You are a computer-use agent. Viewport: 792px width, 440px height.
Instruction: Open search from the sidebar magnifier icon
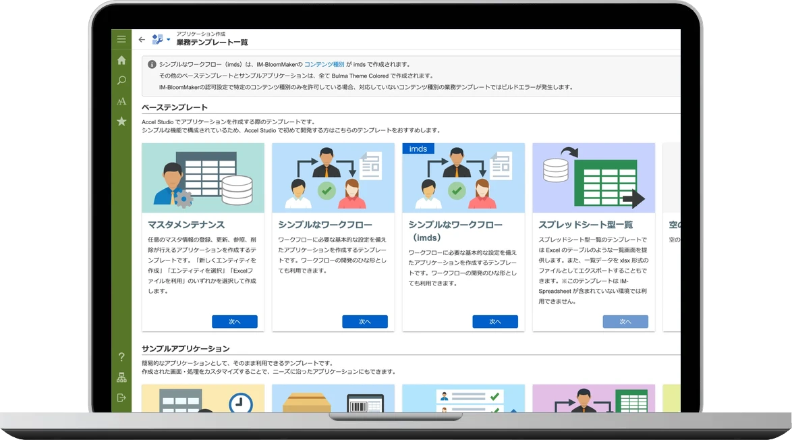click(x=121, y=80)
